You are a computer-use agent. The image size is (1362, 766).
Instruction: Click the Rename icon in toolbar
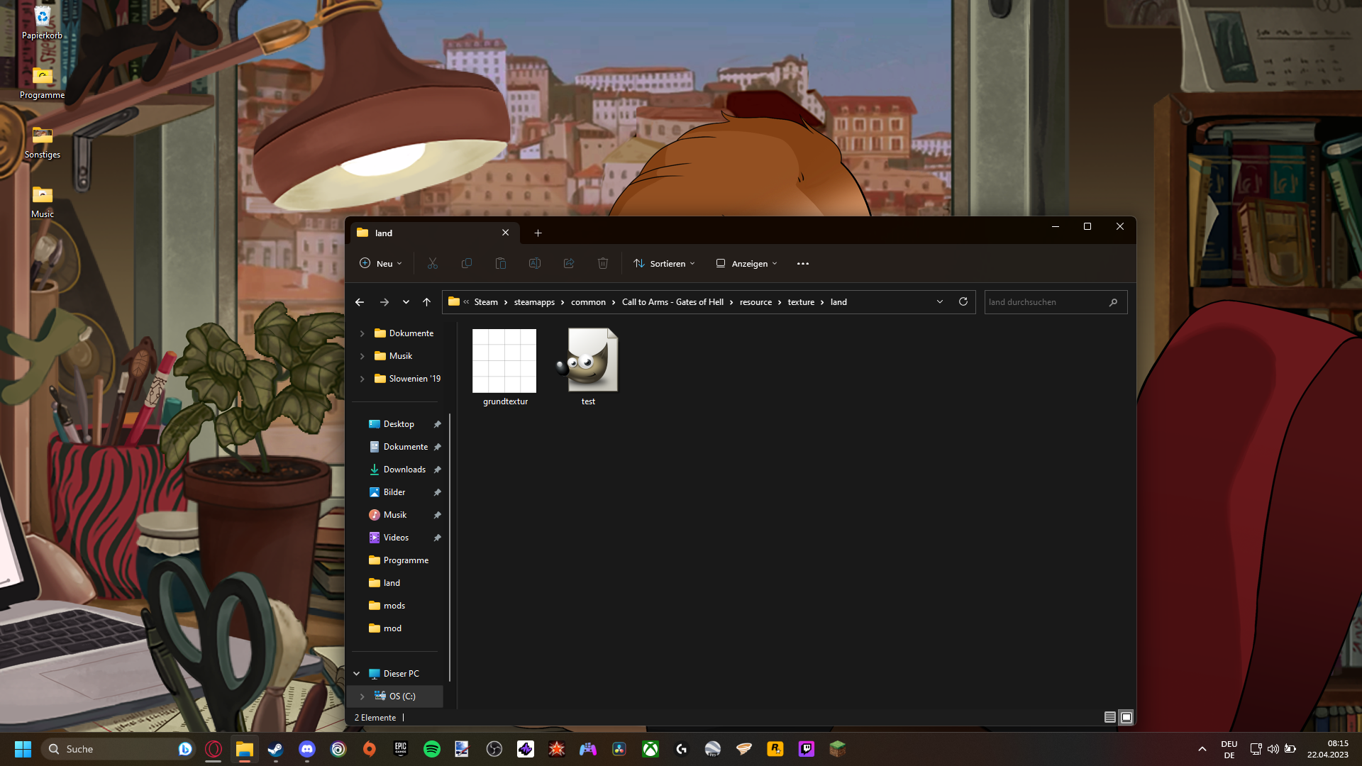pyautogui.click(x=535, y=263)
